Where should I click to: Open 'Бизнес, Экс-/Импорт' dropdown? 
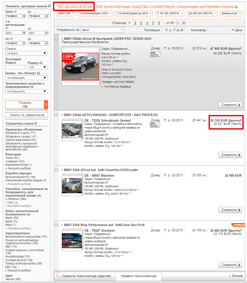[26, 78]
